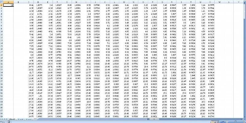Go to the first sheet tab arrow
The width and height of the screenshot is (246, 123).
[1, 119]
